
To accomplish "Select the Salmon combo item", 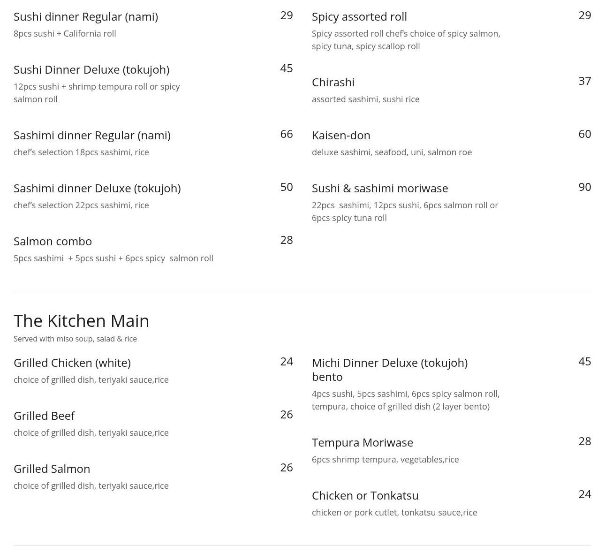I will pos(53,242).
